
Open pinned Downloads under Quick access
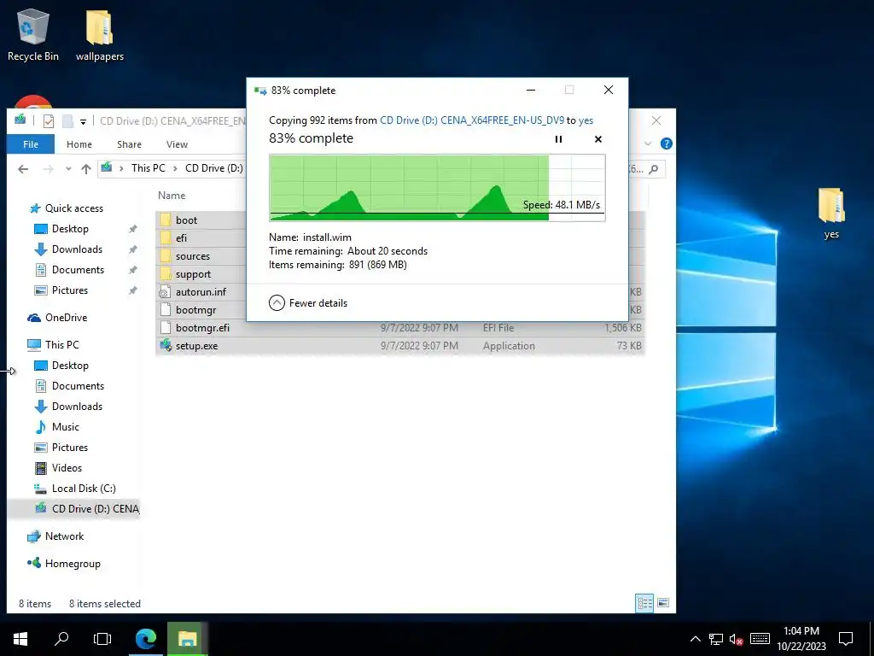[77, 249]
